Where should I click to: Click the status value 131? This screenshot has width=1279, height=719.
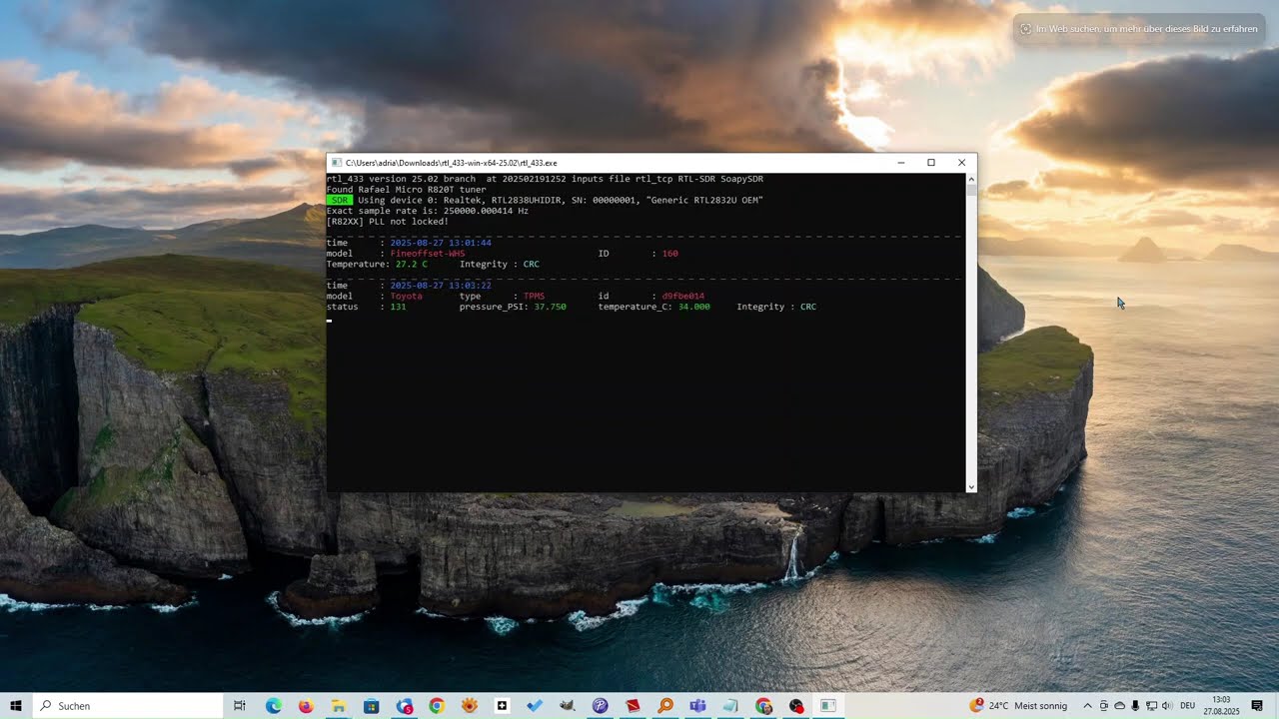coord(398,307)
